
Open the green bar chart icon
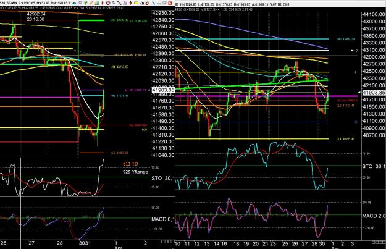pyautogui.click(x=97, y=3)
